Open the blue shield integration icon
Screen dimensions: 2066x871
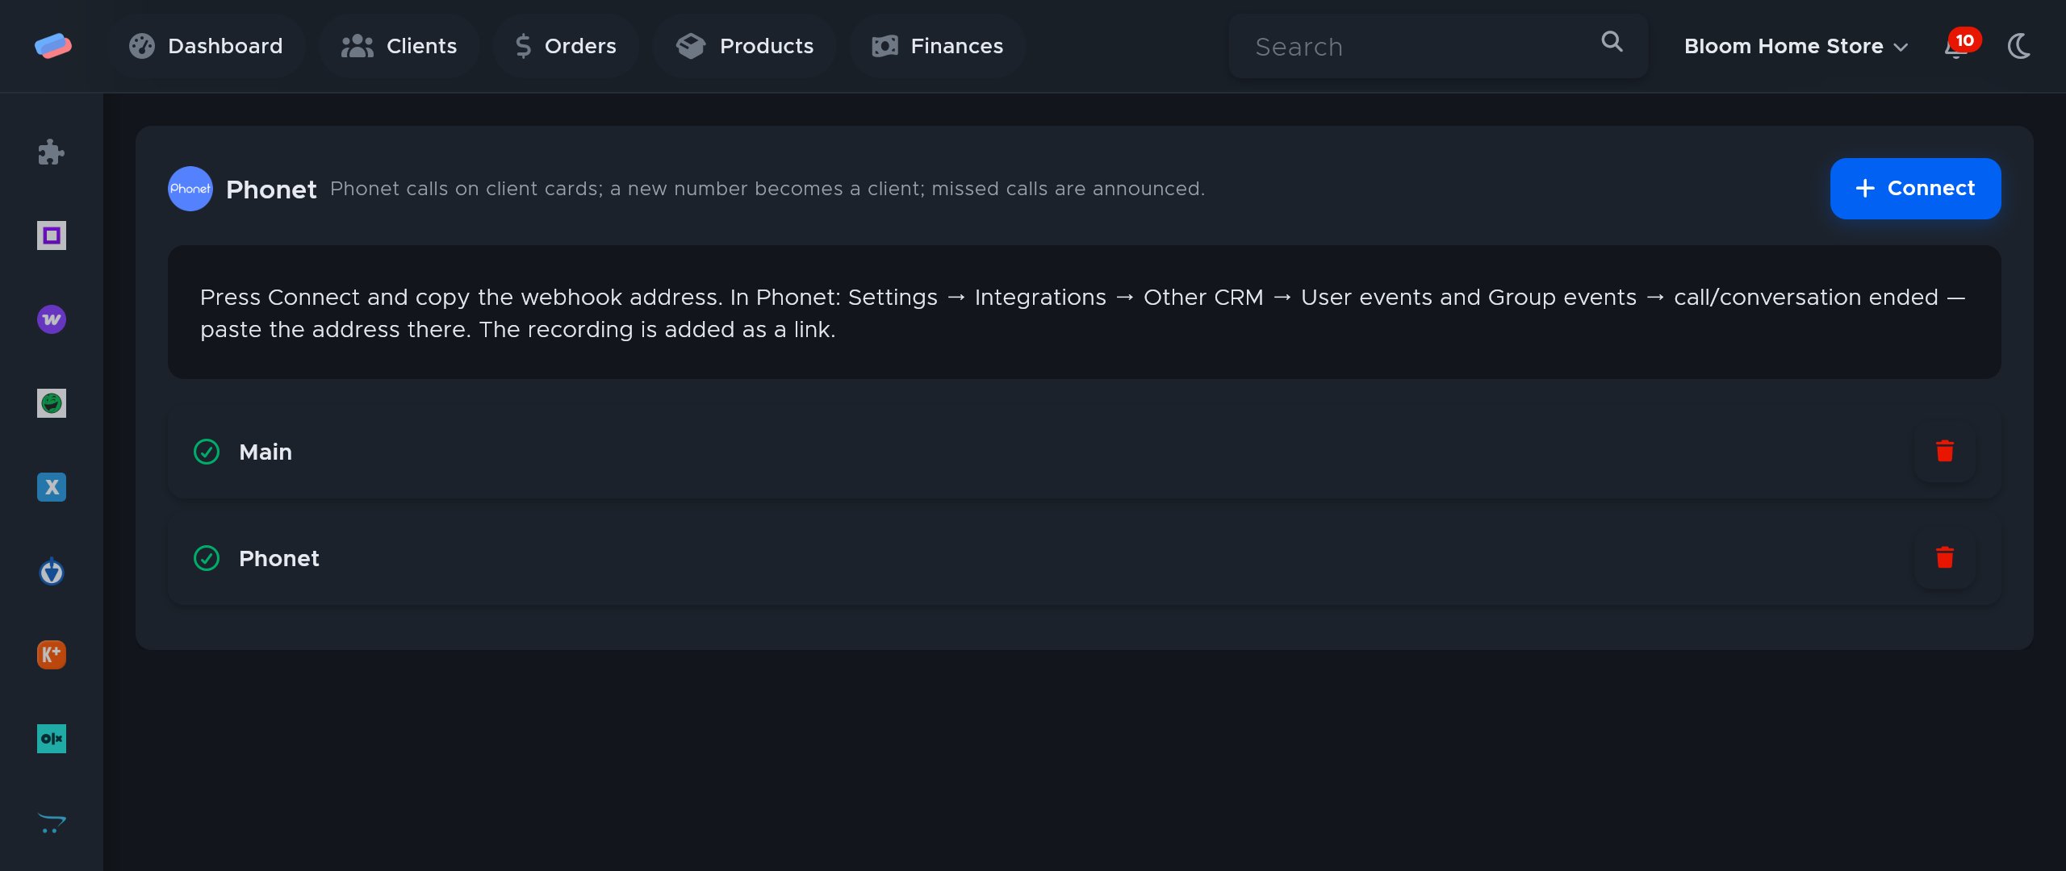[x=51, y=571]
